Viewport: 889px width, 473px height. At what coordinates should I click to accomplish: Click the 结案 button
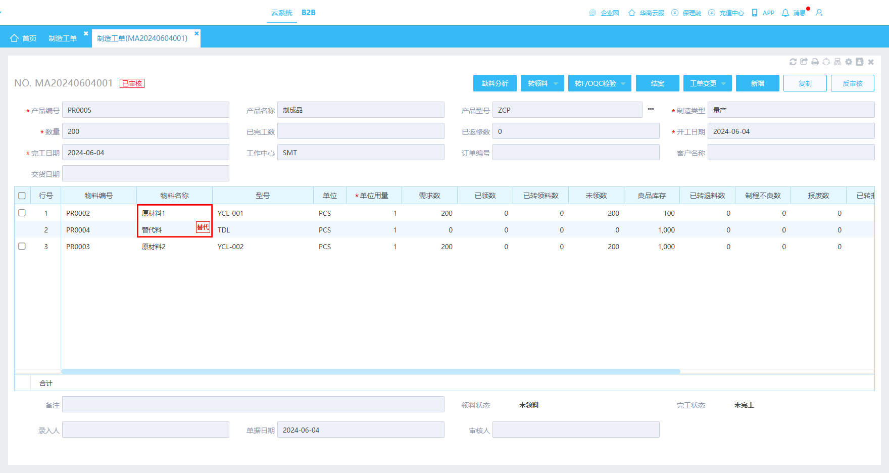pos(658,83)
